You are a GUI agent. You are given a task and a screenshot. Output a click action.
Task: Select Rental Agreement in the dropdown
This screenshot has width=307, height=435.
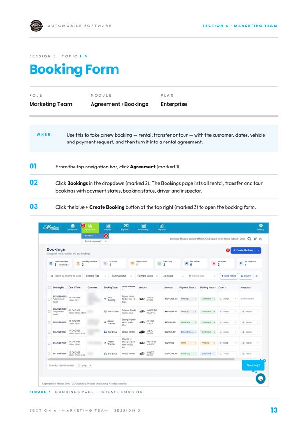95,241
